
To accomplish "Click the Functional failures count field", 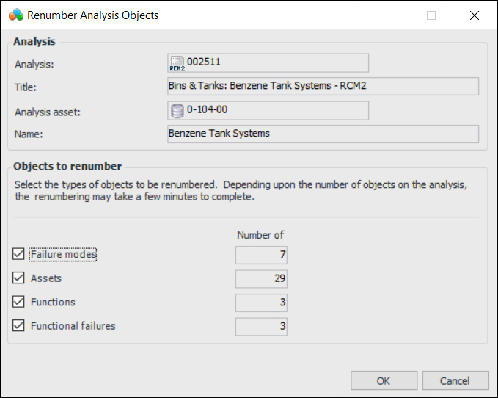I will point(261,326).
